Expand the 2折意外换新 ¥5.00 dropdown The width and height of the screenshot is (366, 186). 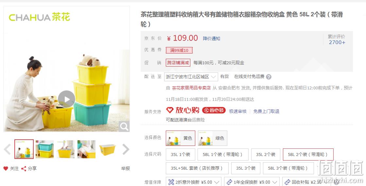tap(194, 182)
